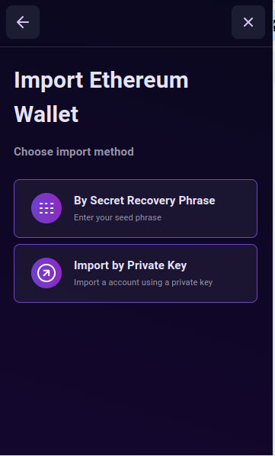Choose the By Secret Recovery Phrase option

136,208
